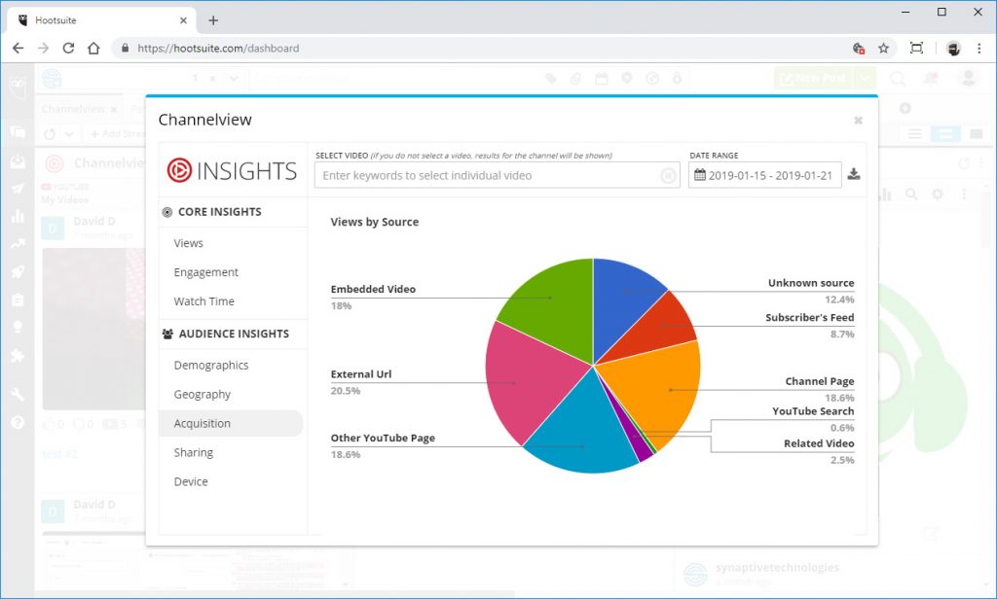Click the Other YouTube Page label

coord(382,438)
